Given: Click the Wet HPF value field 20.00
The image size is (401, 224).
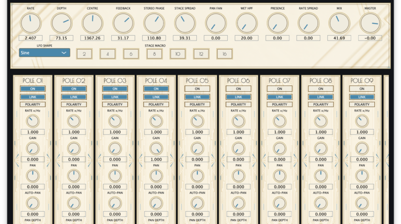Looking at the screenshot, I should pos(246,38).
